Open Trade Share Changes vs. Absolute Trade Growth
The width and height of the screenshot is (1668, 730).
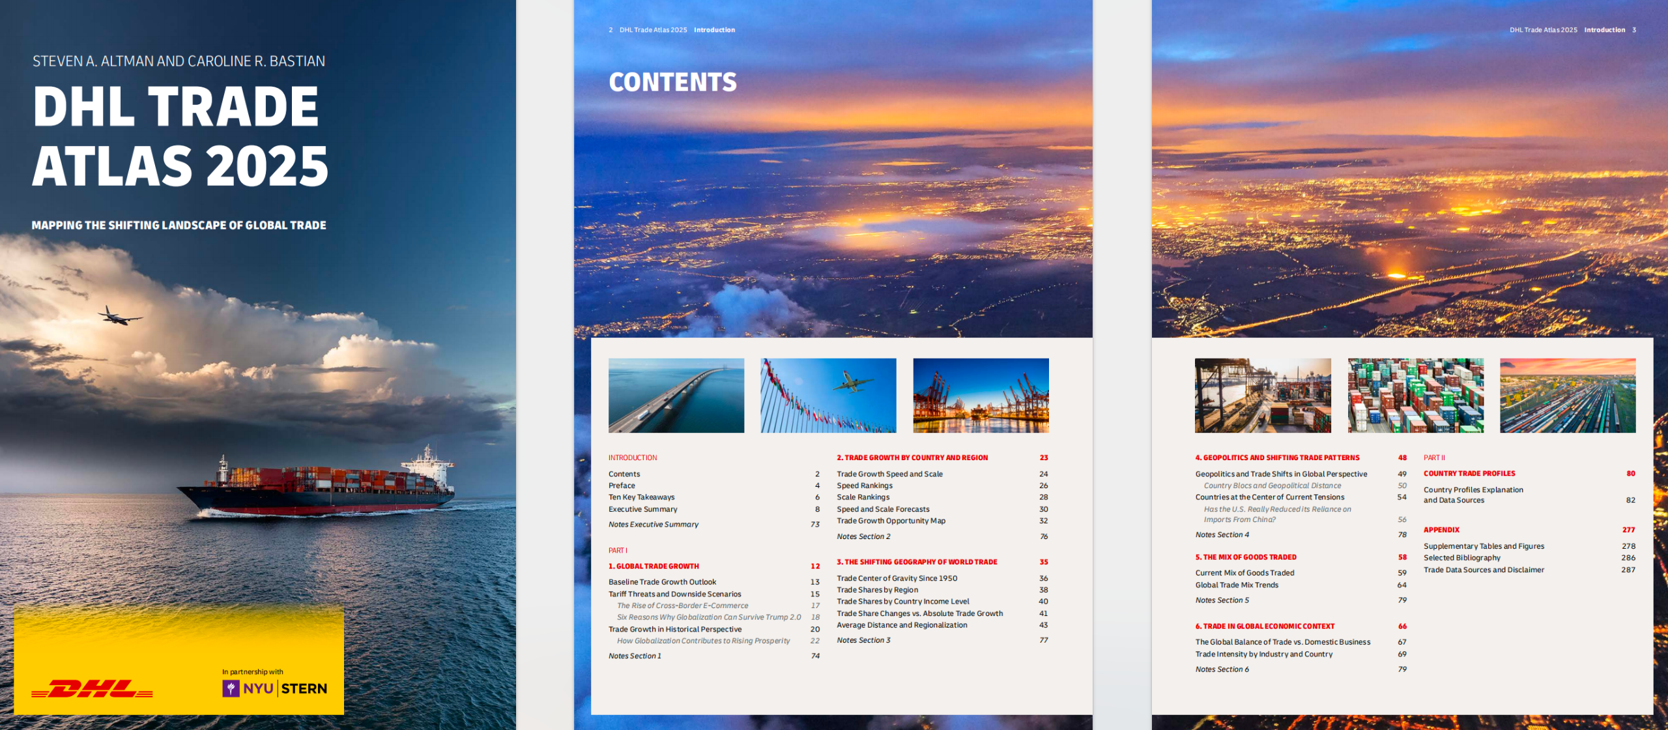942,613
